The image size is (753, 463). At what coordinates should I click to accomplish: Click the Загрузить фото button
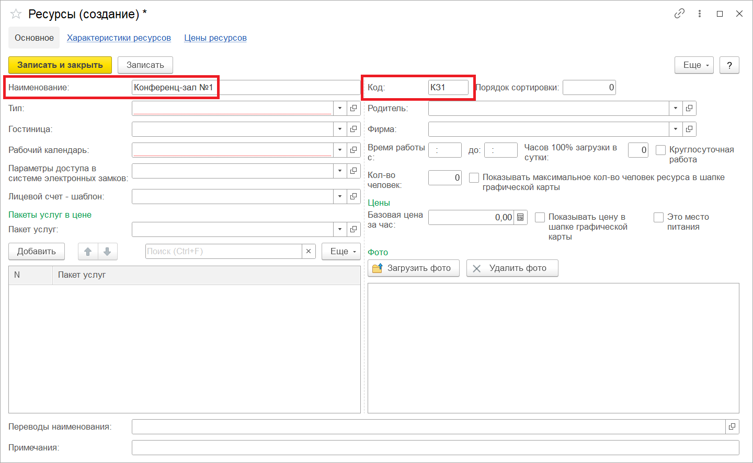tap(414, 268)
